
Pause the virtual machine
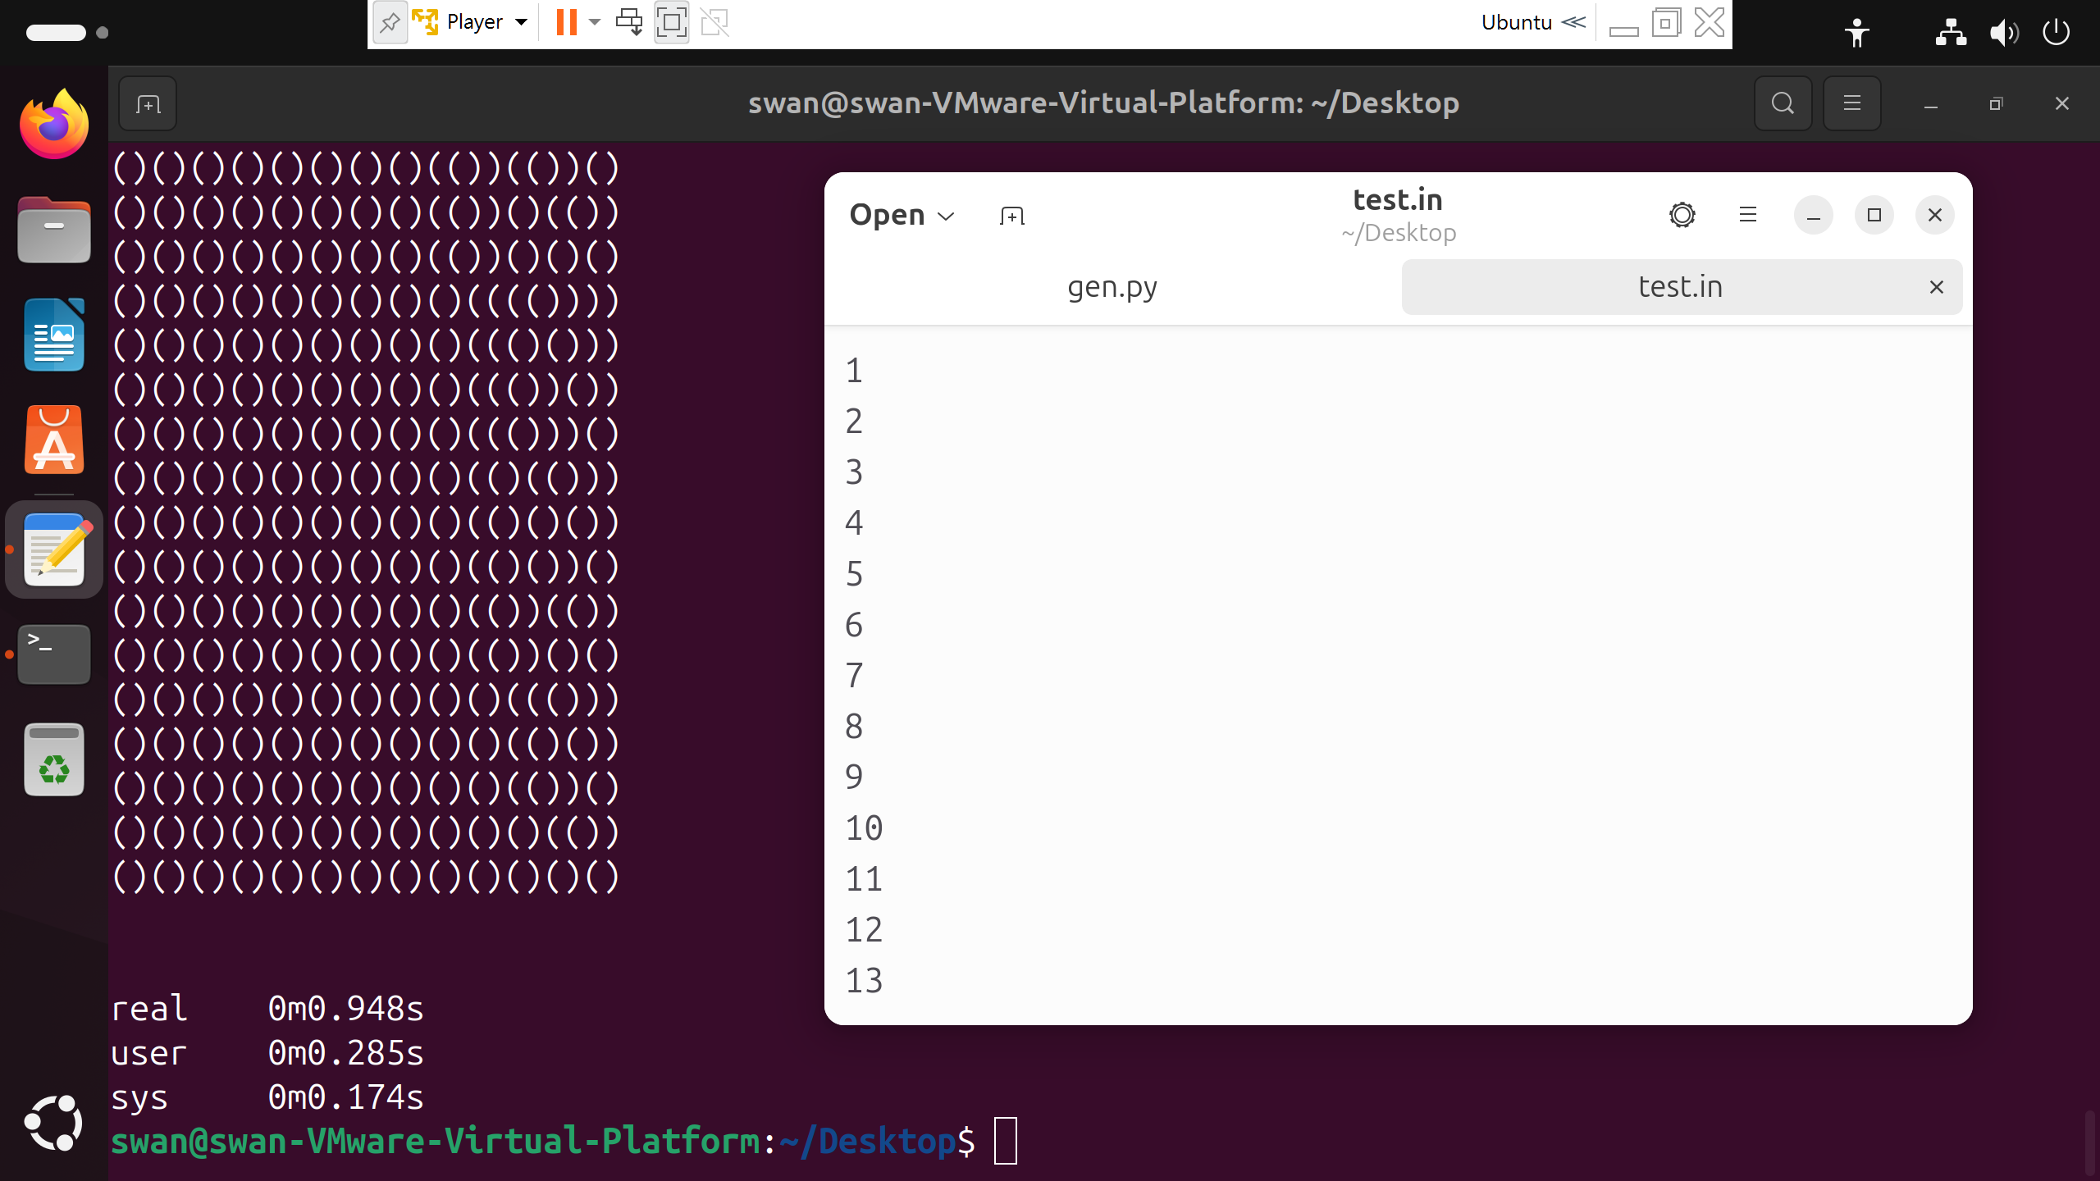click(566, 22)
